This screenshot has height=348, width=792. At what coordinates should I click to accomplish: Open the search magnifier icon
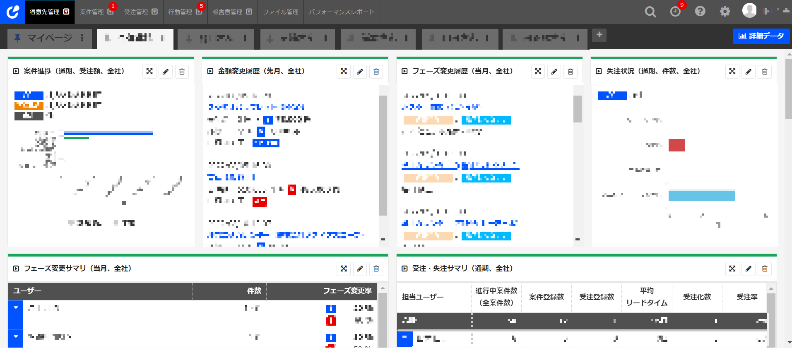tap(650, 12)
